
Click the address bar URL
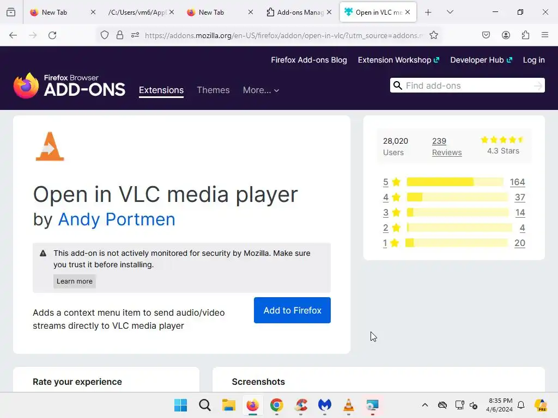click(x=283, y=35)
